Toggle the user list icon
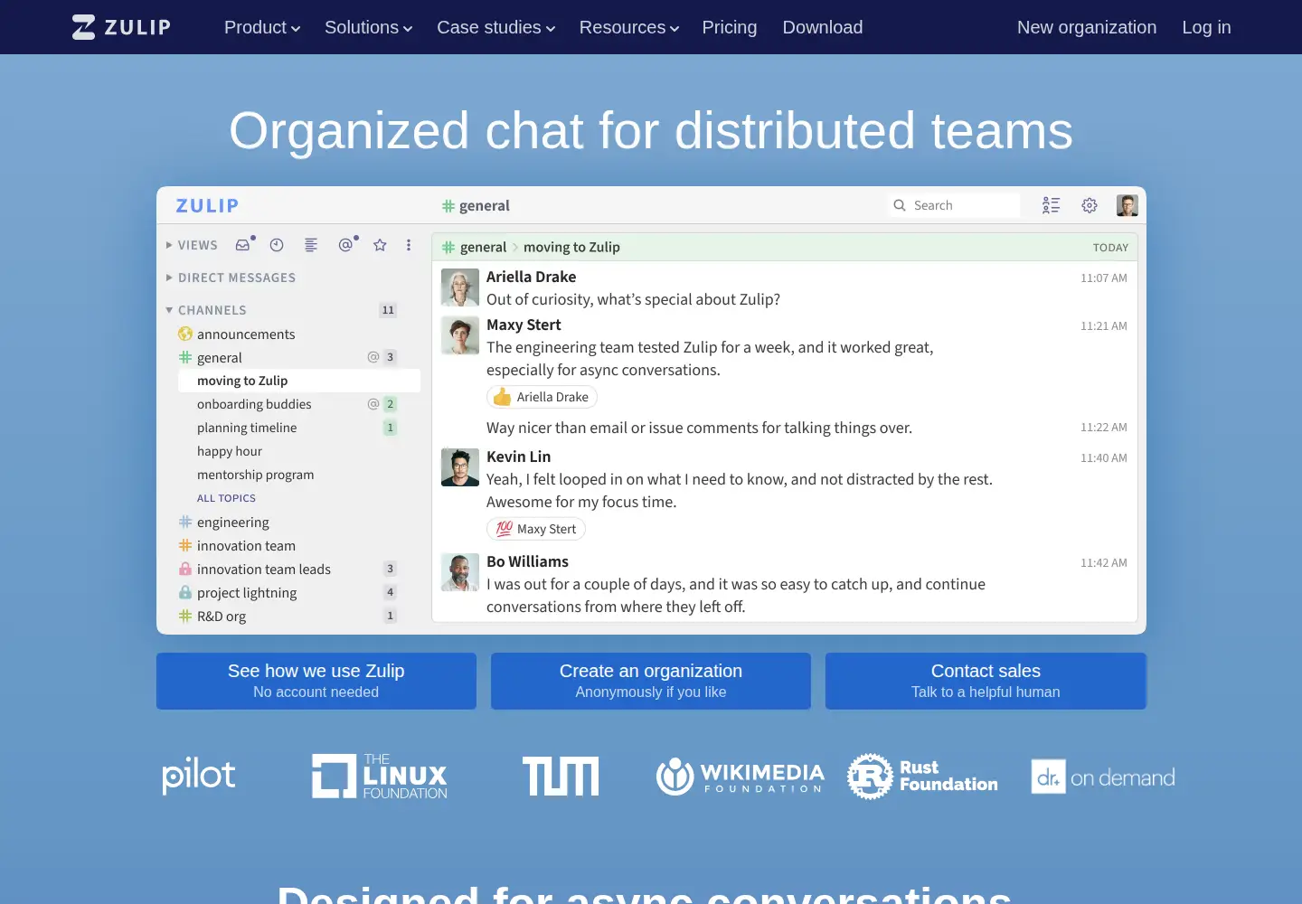Screen dimensions: 1302x904 point(1051,205)
